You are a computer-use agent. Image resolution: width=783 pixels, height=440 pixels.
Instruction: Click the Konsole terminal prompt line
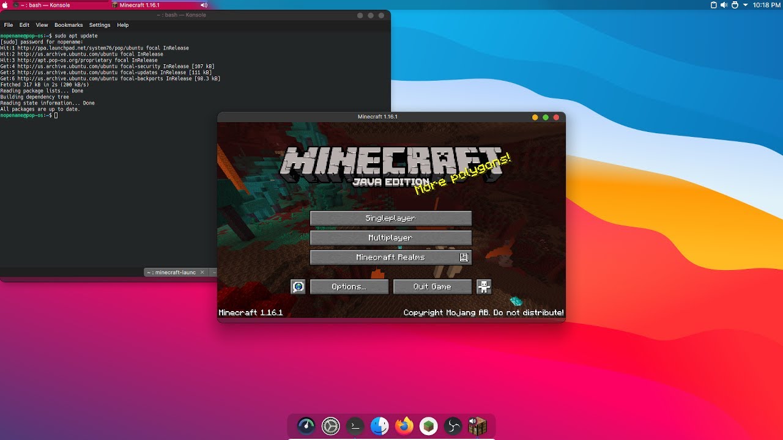pos(29,116)
